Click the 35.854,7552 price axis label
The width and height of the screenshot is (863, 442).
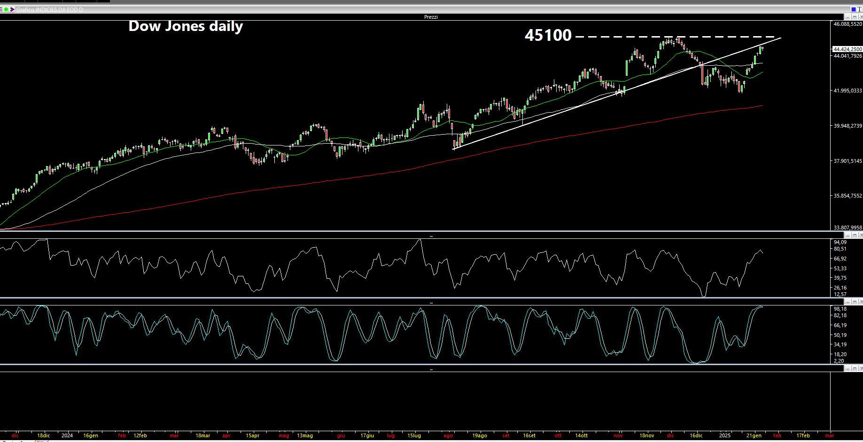(848, 196)
